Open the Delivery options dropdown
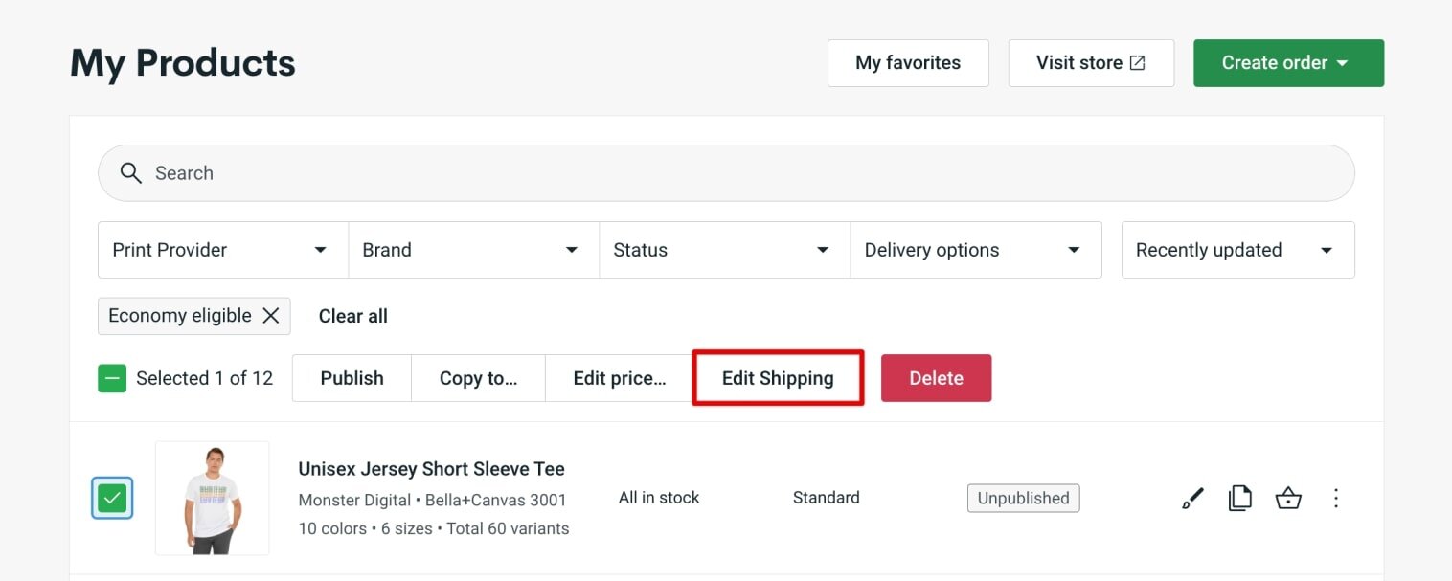1452x581 pixels. 976,250
